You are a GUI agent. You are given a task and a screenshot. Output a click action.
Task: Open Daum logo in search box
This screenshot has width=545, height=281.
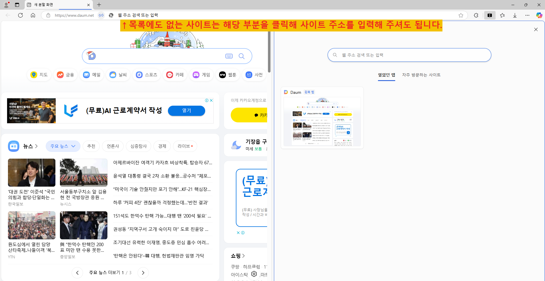coord(91,56)
